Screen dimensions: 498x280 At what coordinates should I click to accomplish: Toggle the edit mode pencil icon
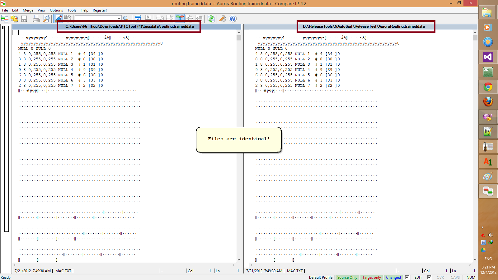pyautogui.click(x=58, y=19)
